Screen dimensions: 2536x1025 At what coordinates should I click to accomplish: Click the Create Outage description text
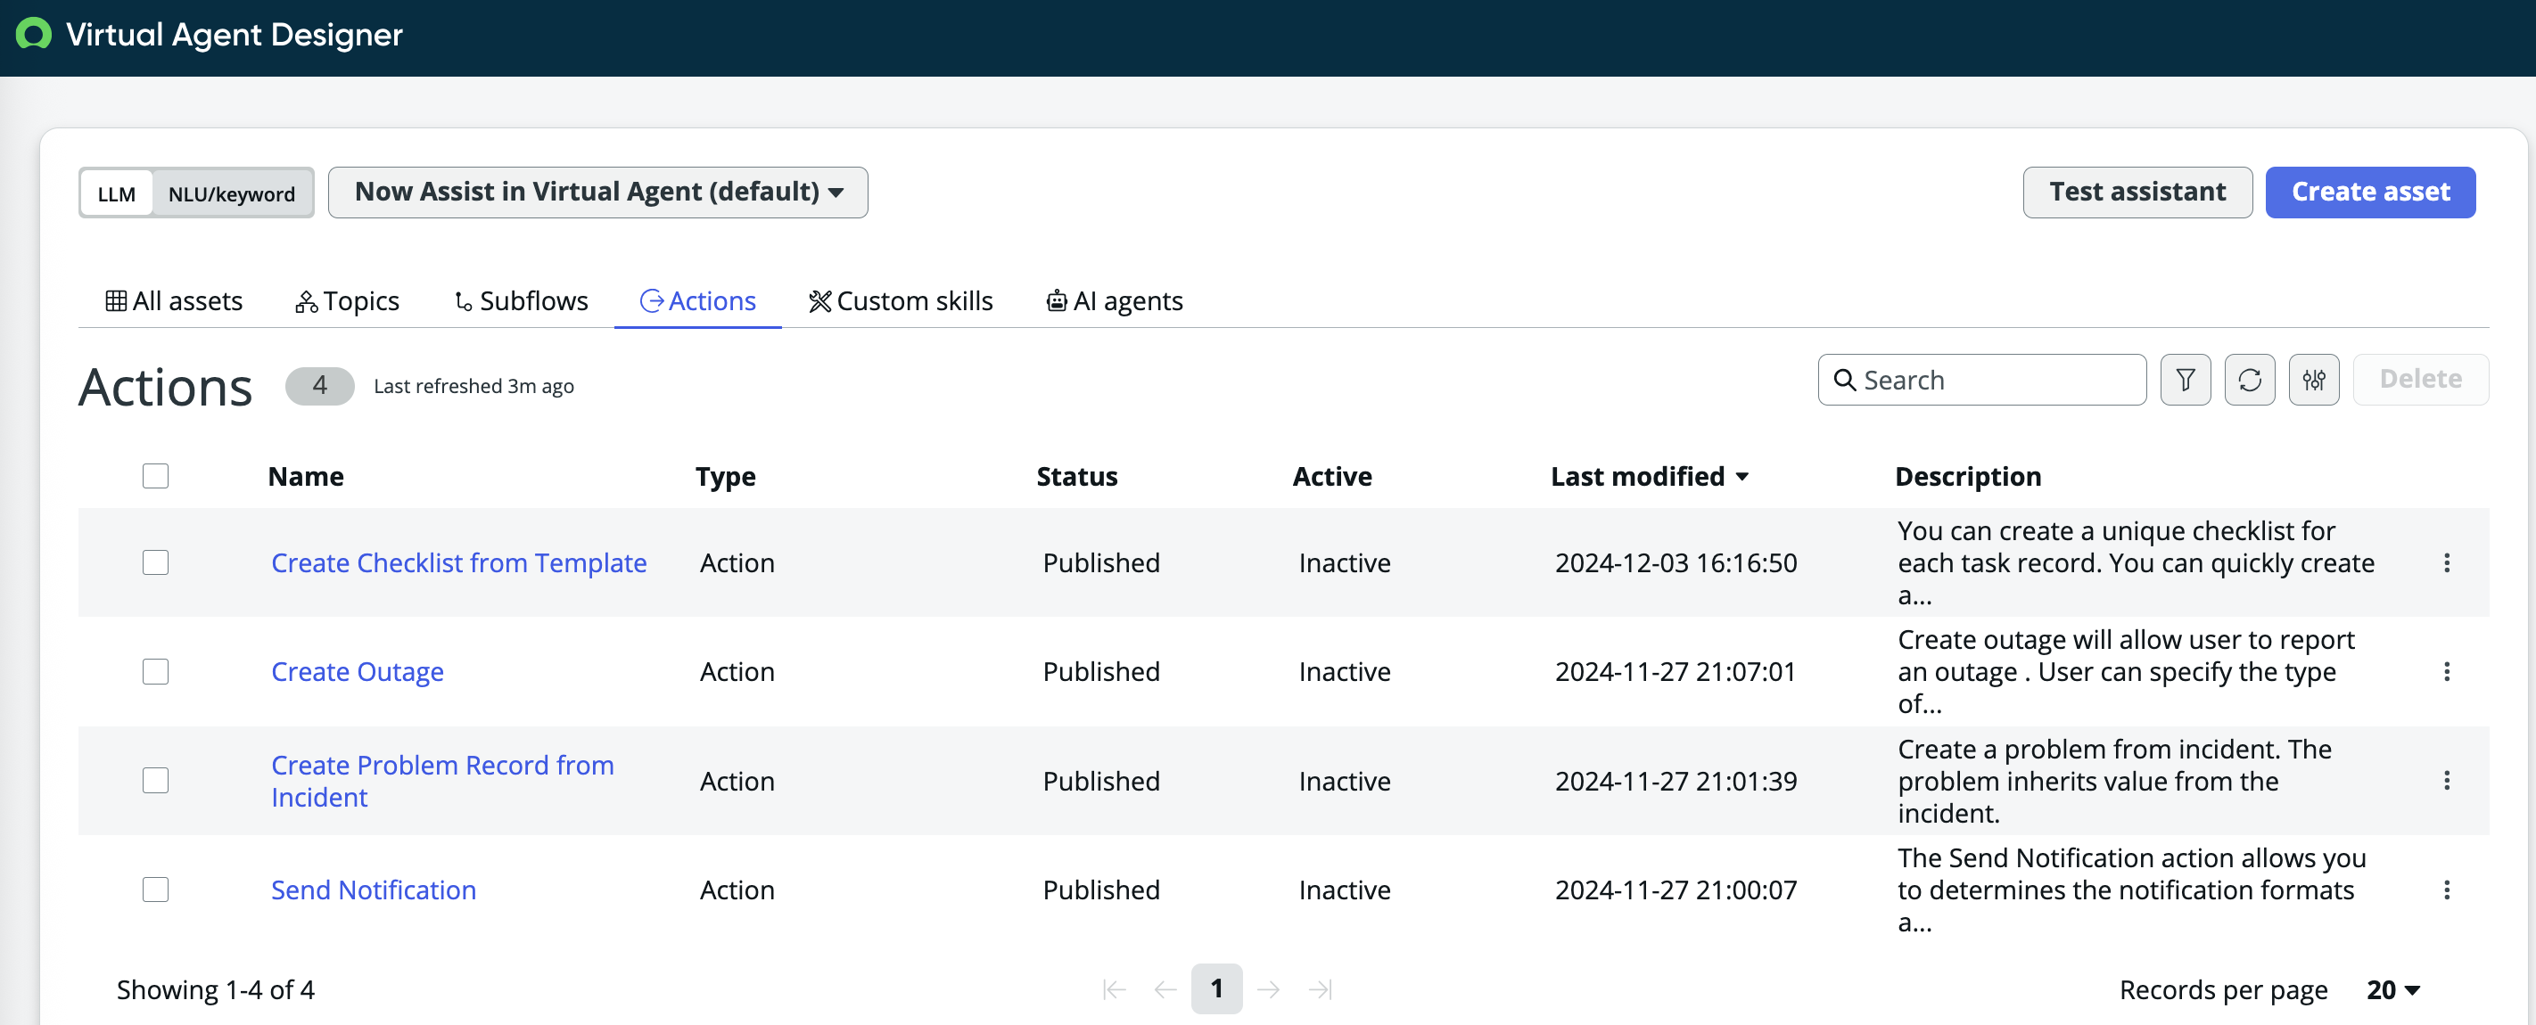(x=2126, y=672)
